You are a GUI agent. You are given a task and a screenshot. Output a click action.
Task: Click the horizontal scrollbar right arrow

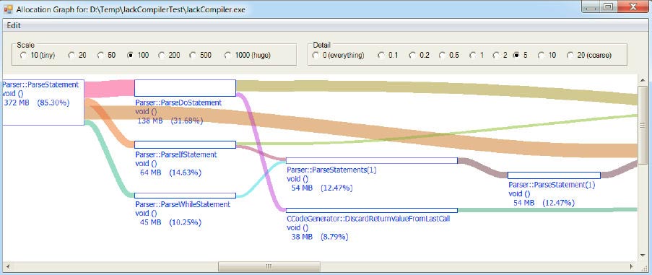632,266
